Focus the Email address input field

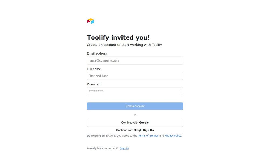pos(135,60)
